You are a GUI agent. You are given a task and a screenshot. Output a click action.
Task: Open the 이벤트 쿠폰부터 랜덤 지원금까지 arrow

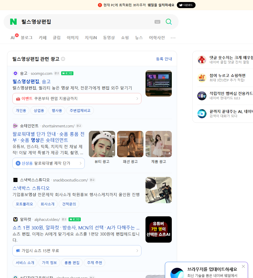(x=137, y=99)
